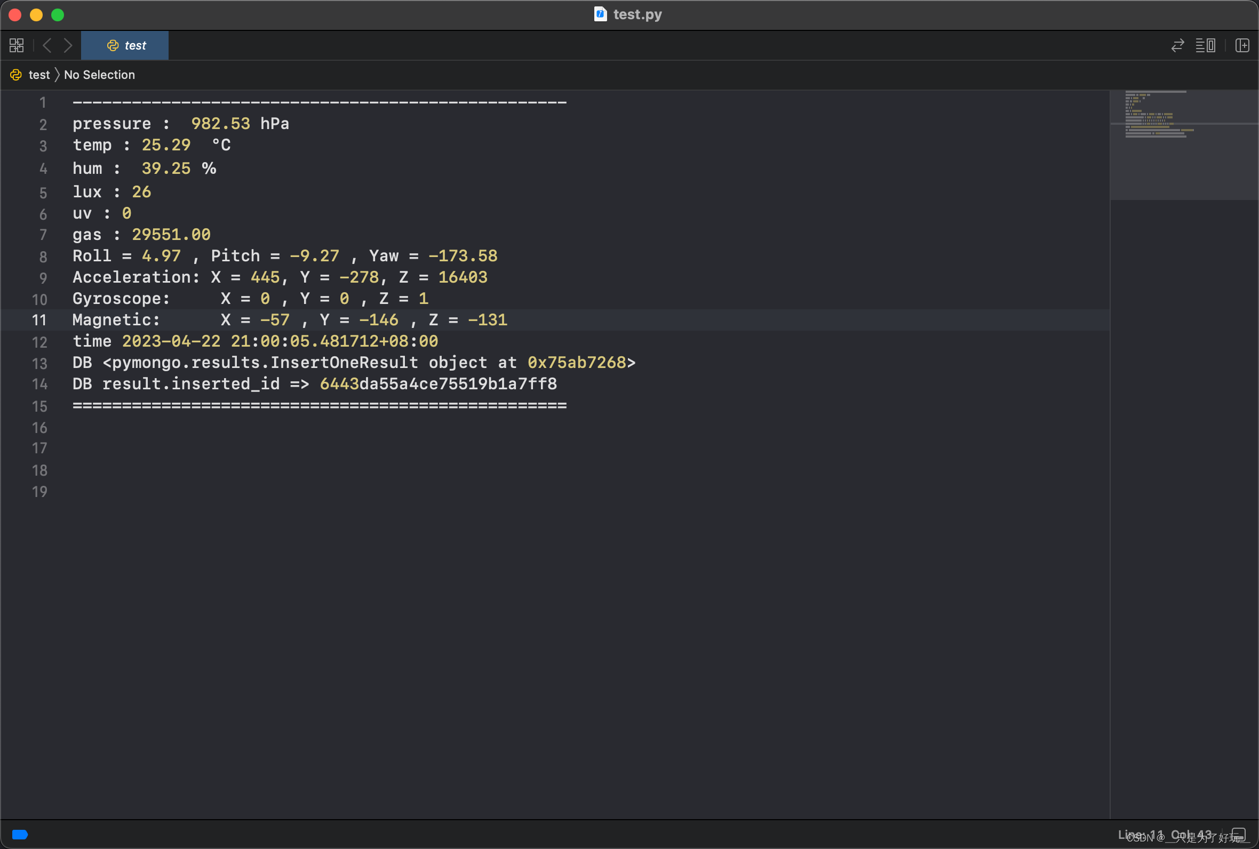Close the window with the red button
Screen dimensions: 1259x849
[x=15, y=14]
